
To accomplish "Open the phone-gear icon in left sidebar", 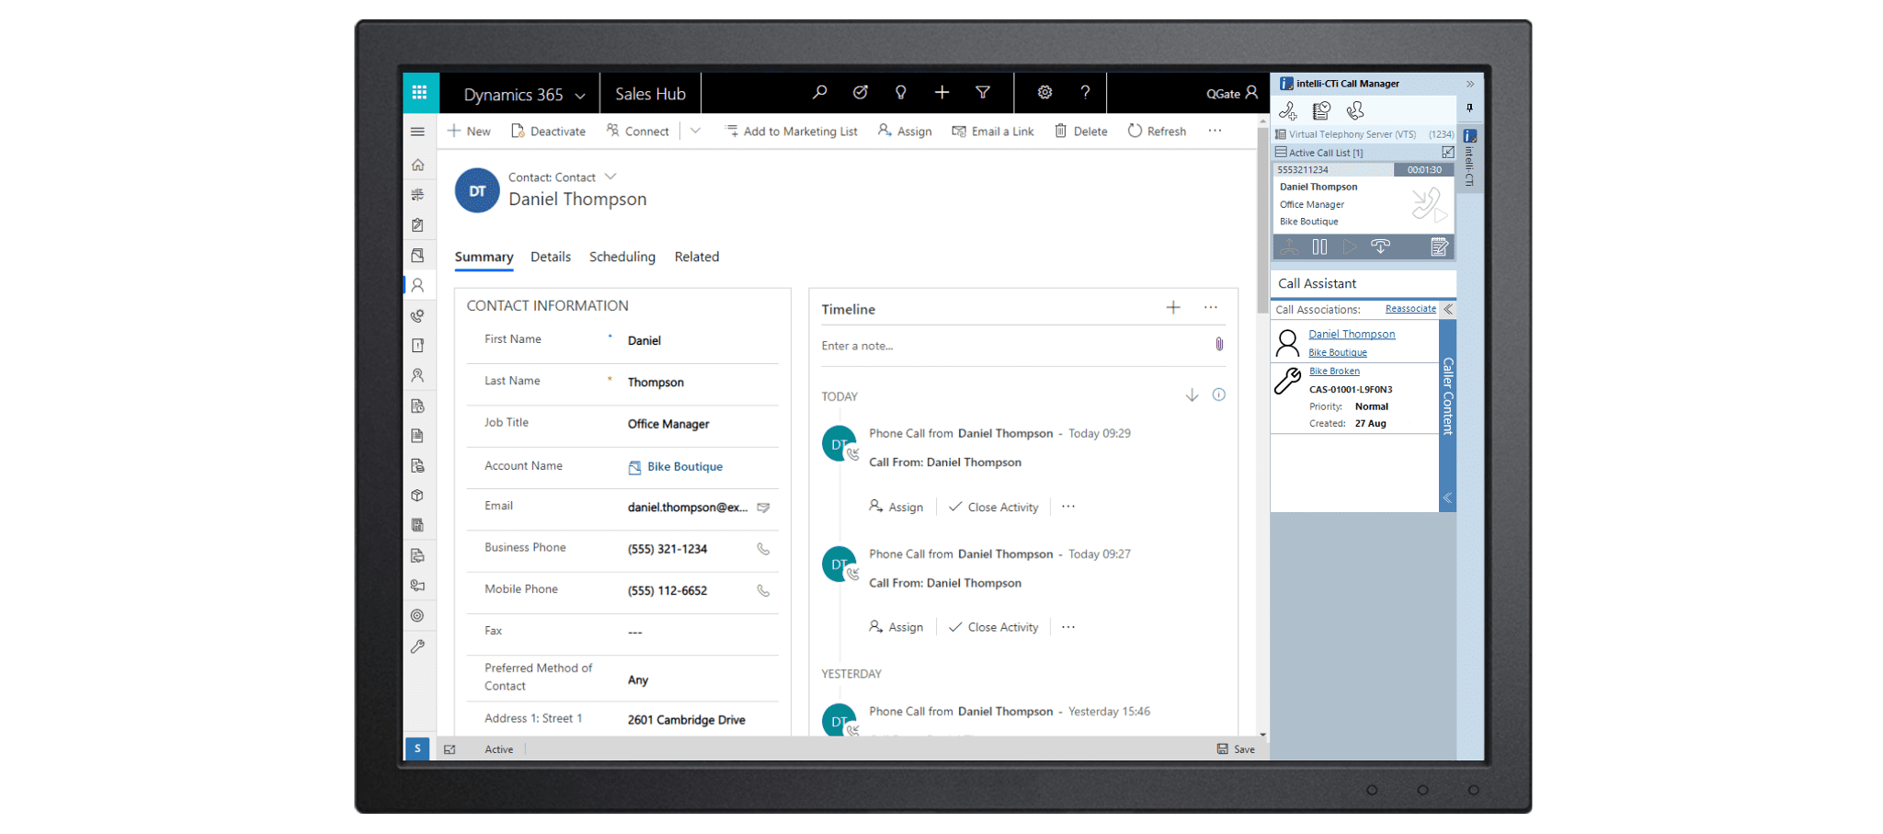I will (417, 315).
